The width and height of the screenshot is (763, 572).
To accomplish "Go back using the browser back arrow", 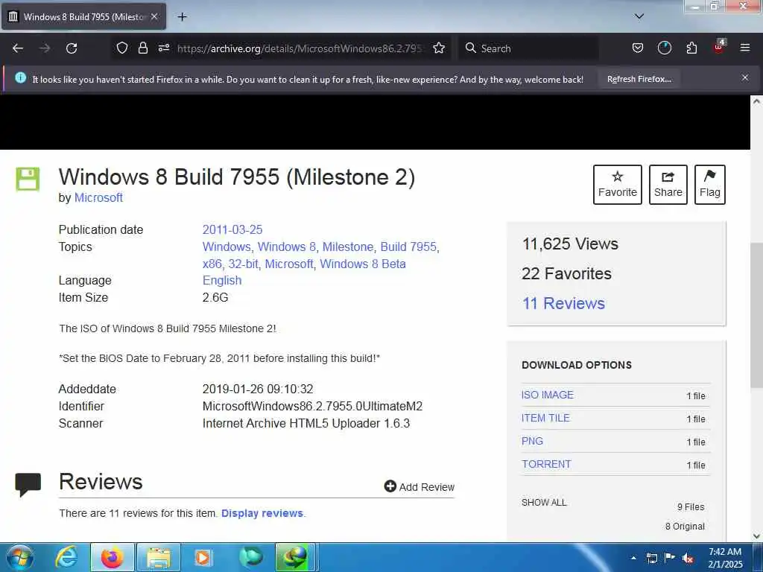I will coord(18,48).
